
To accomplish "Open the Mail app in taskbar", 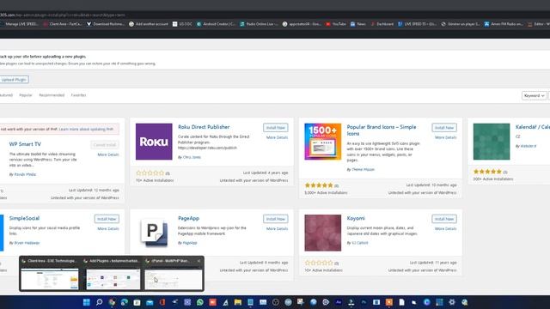I will [150, 302].
